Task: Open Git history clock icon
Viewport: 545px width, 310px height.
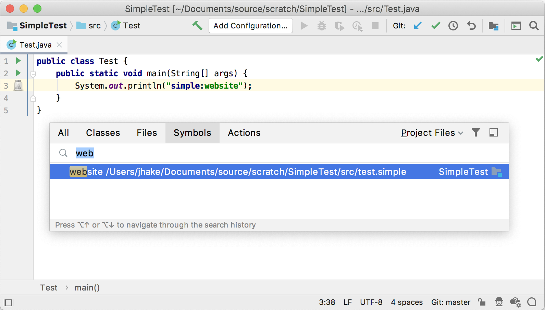Action: pyautogui.click(x=453, y=26)
